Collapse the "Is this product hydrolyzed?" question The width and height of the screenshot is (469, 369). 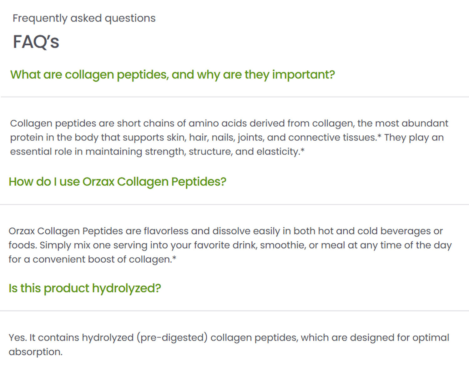point(85,288)
